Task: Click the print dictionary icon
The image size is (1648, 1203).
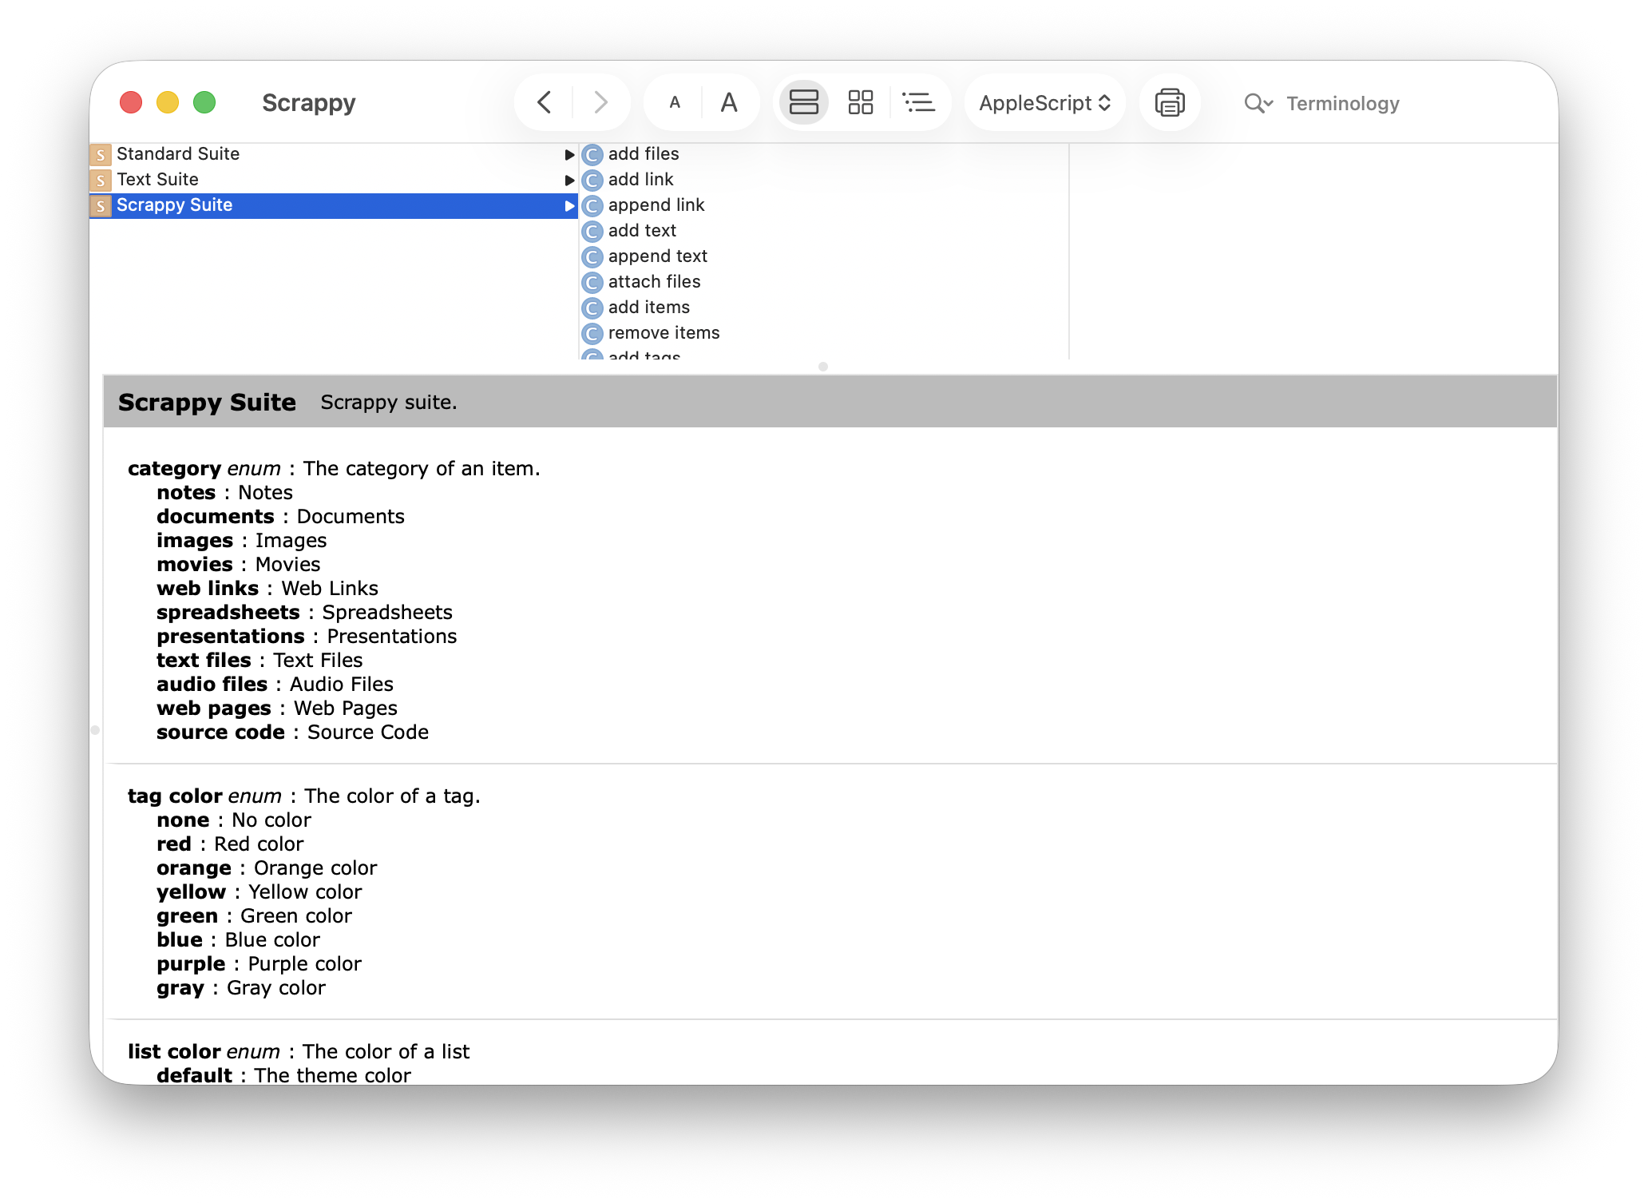Action: click(x=1169, y=102)
